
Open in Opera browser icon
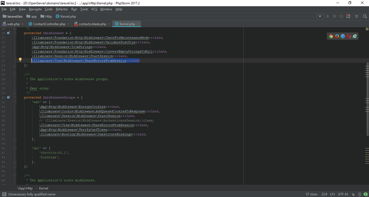349,36
